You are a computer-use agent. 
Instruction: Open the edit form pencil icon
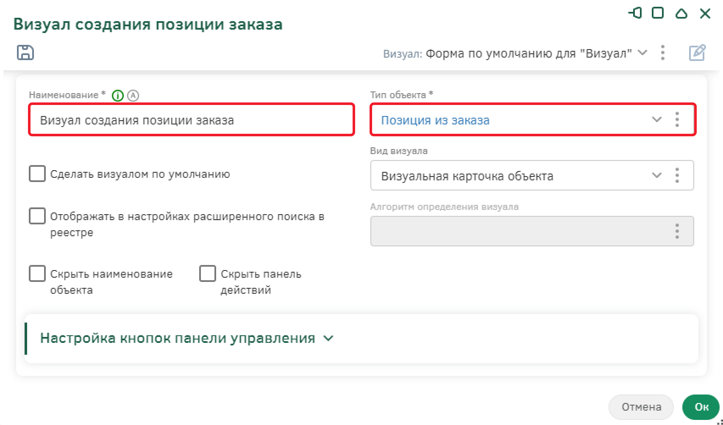pyautogui.click(x=697, y=53)
